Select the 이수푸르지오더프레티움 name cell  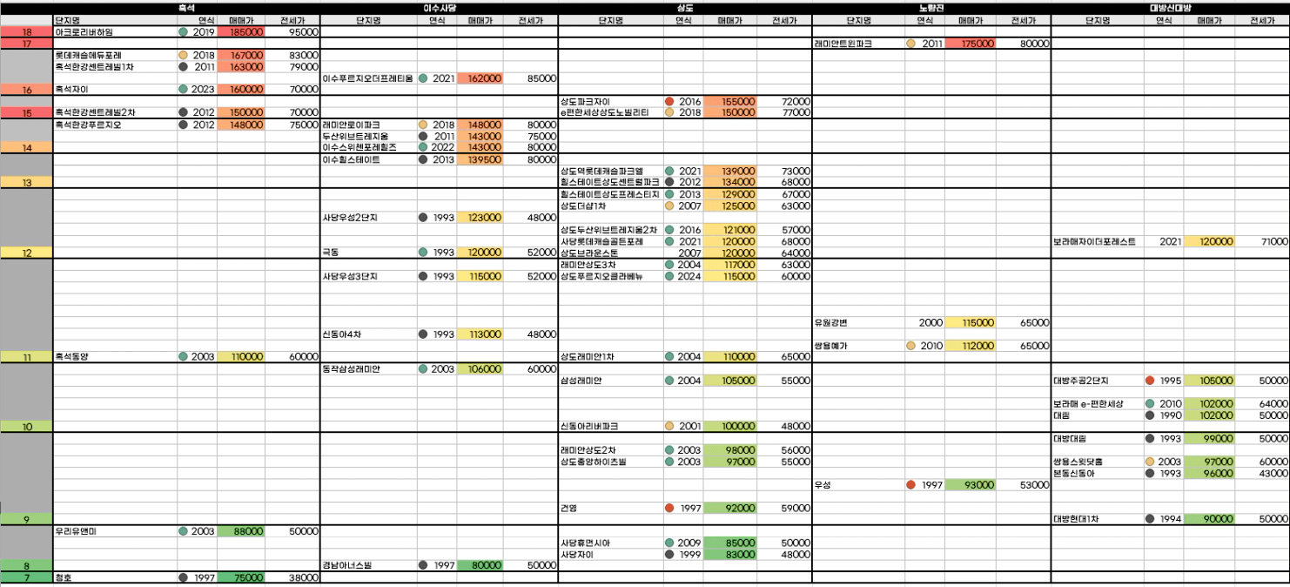coord(369,78)
